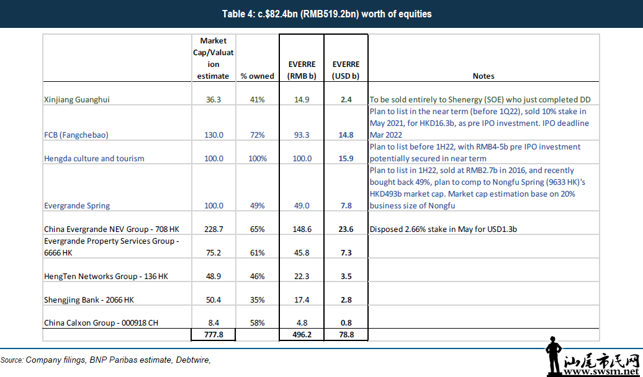Select the 'Evergrande Spring' row label
This screenshot has height=377, width=643.
pyautogui.click(x=77, y=206)
